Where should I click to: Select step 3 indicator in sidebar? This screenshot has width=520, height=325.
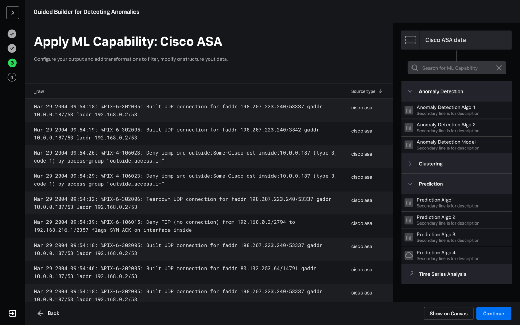click(12, 63)
